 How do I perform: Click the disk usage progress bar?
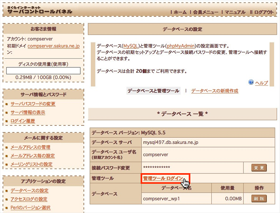(44, 71)
